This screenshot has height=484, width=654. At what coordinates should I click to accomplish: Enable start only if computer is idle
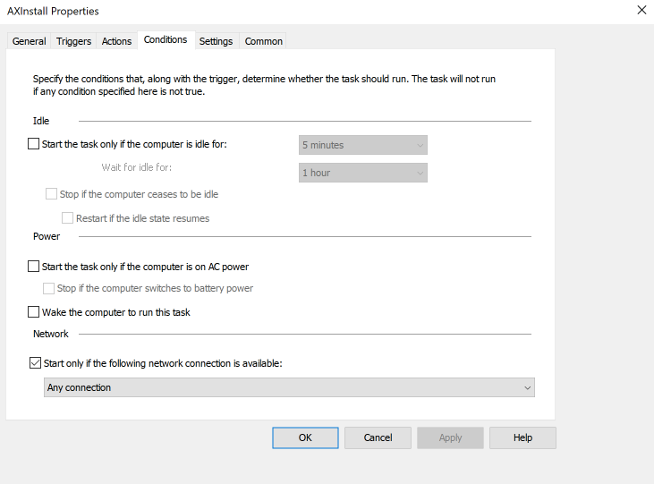[x=33, y=144]
